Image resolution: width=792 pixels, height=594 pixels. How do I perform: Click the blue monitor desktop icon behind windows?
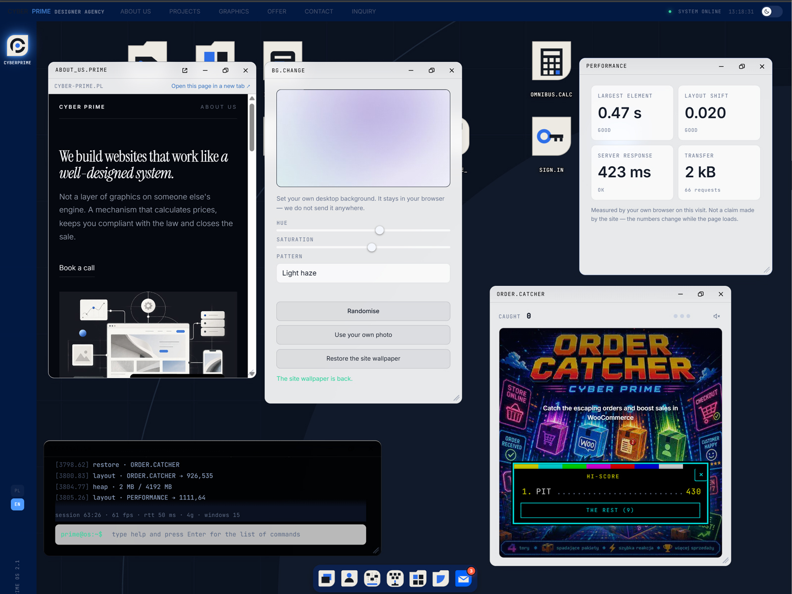(x=215, y=52)
